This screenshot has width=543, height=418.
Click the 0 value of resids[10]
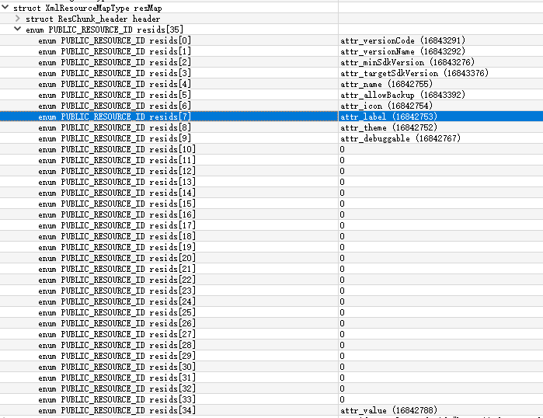pos(342,149)
